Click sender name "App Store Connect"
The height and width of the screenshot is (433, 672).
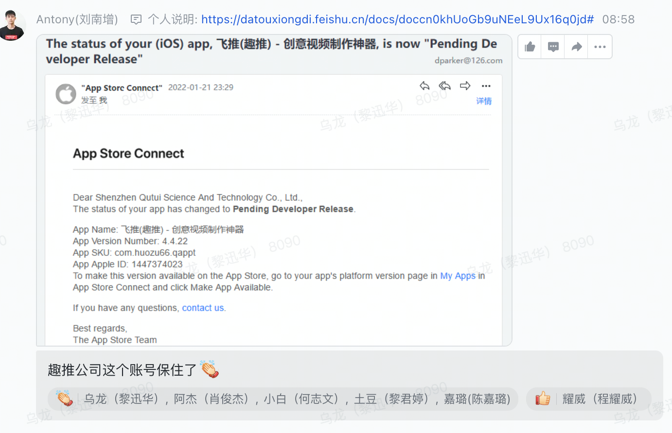pyautogui.click(x=122, y=88)
